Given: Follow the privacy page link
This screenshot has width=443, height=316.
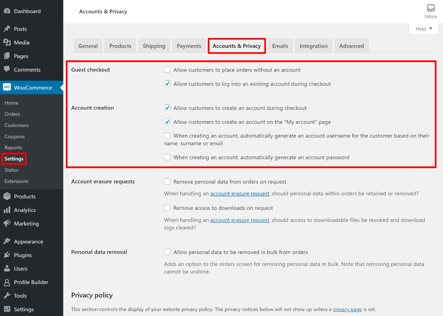Looking at the screenshot, I should click(x=347, y=309).
